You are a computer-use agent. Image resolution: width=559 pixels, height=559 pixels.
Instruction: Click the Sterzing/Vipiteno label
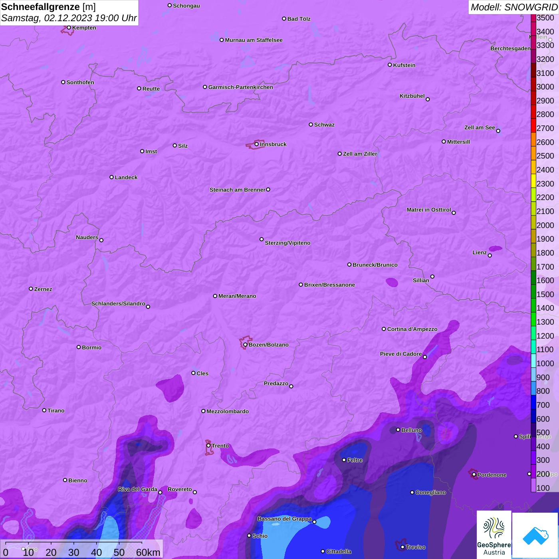coord(287,243)
